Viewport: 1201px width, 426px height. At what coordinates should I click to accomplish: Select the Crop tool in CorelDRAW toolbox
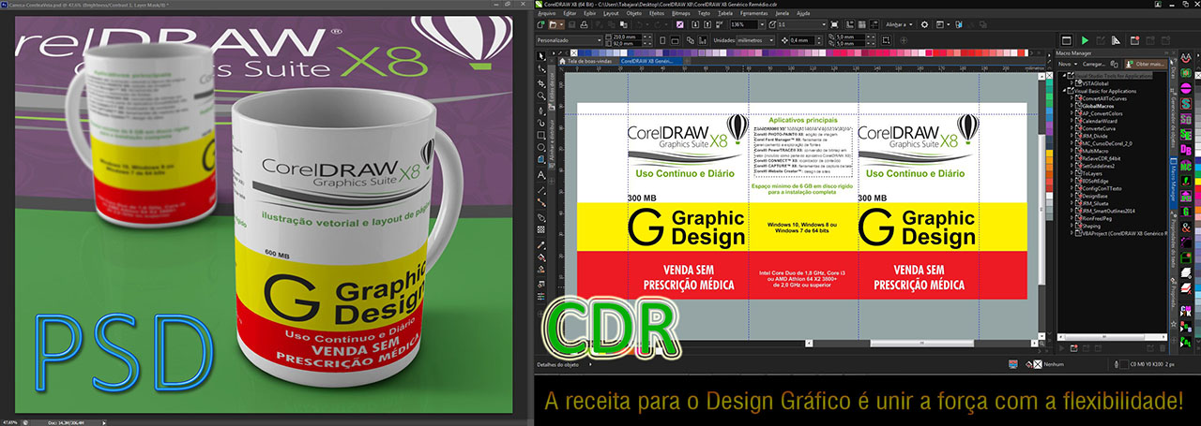tap(540, 82)
